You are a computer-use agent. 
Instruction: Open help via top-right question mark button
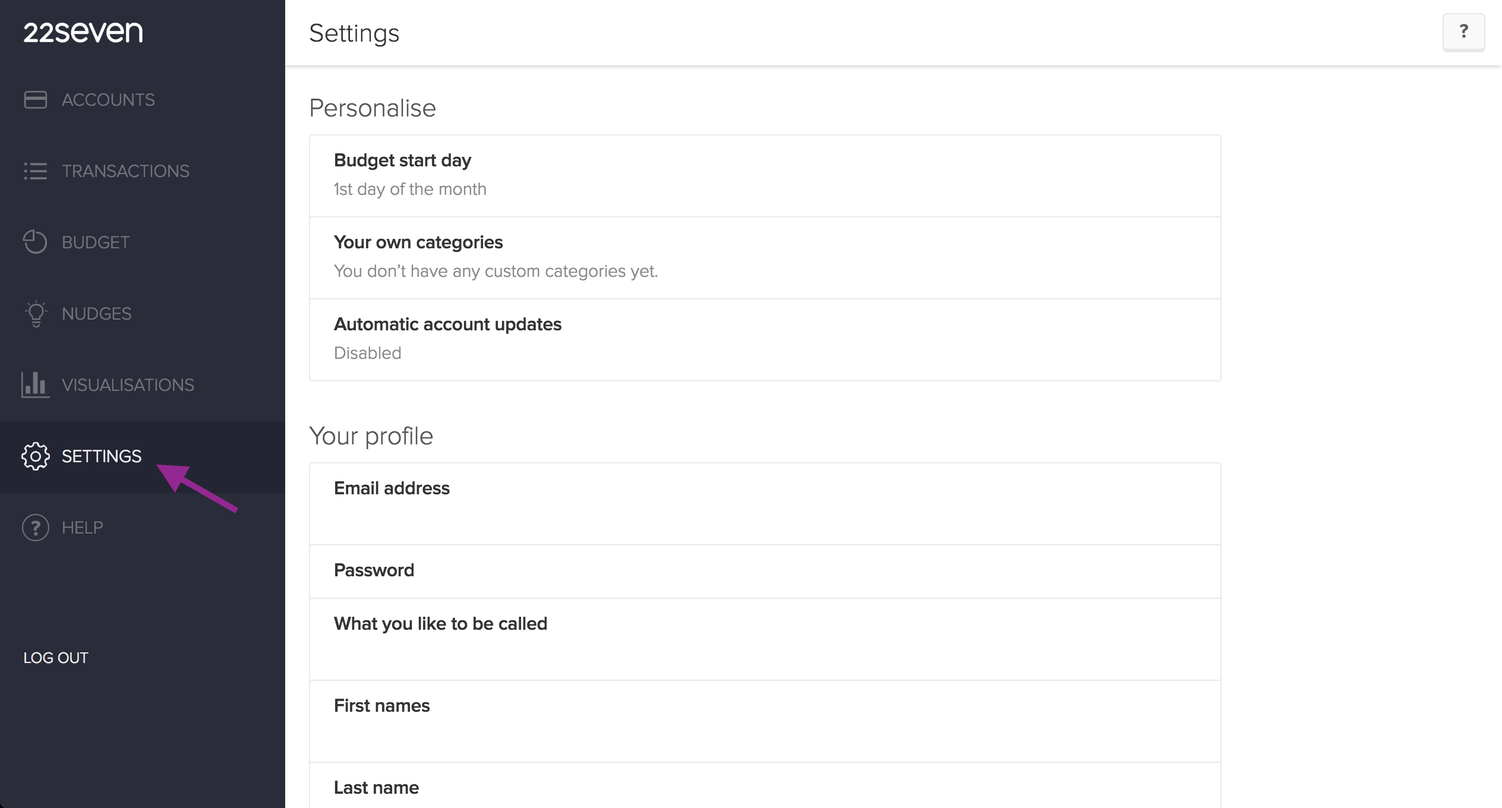pyautogui.click(x=1463, y=31)
